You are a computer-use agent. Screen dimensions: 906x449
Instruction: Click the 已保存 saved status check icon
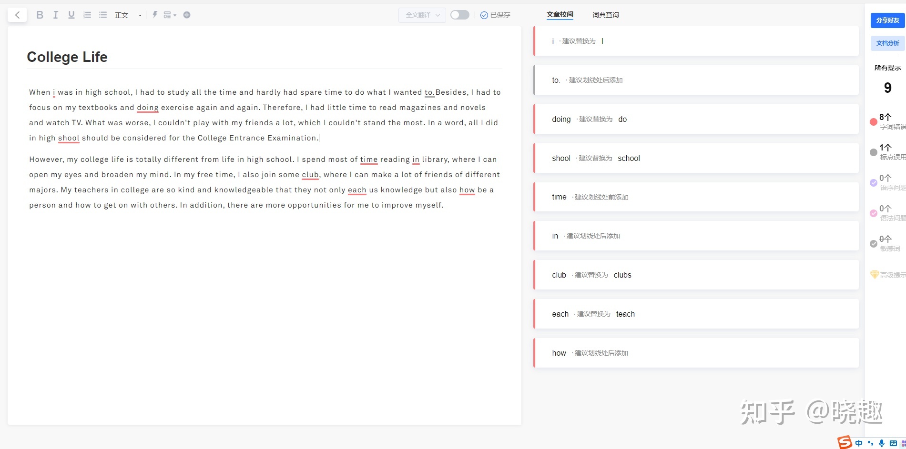(484, 15)
